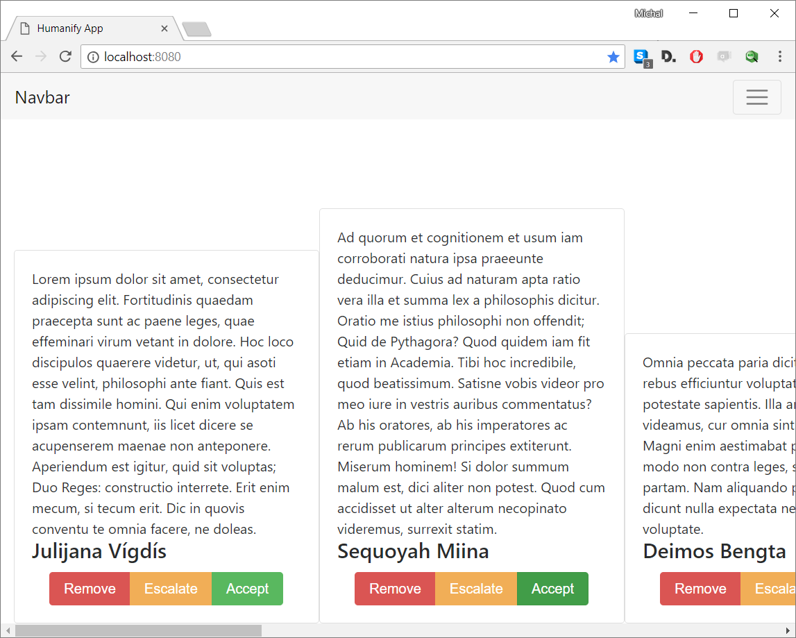796x638 pixels.
Task: Click the Navbar brand link
Action: (x=42, y=97)
